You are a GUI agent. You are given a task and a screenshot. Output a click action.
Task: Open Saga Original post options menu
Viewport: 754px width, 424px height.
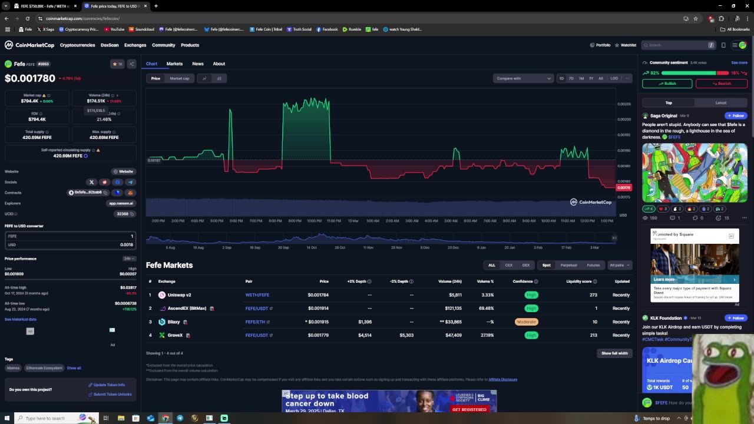[x=744, y=218]
